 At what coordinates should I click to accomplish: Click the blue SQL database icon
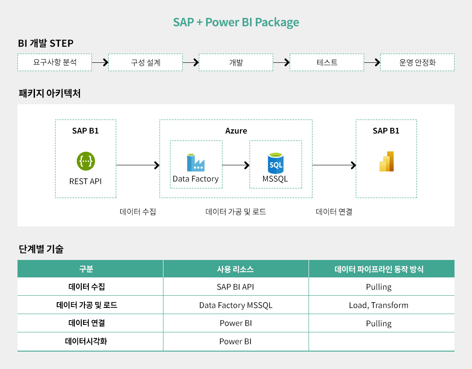coord(276,164)
